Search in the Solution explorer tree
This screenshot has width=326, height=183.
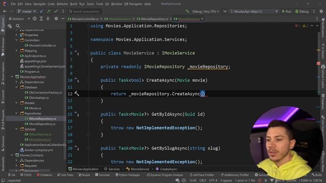(18, 26)
